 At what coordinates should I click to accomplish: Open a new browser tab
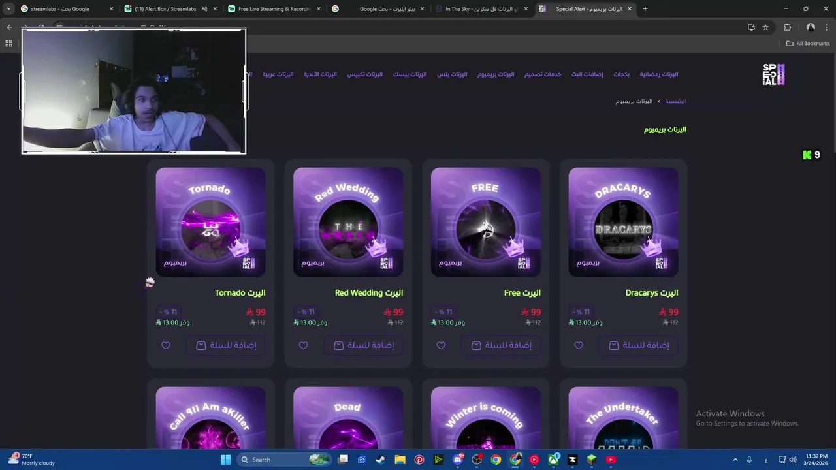pos(645,9)
